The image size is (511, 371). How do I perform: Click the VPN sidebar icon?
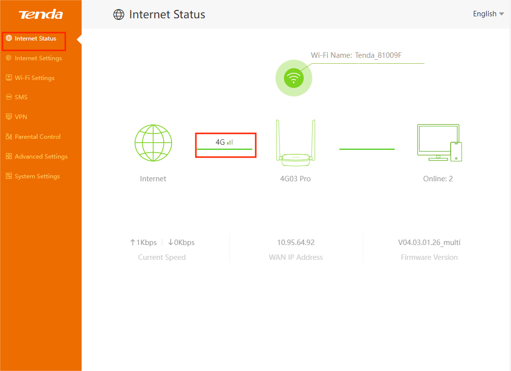[8, 117]
